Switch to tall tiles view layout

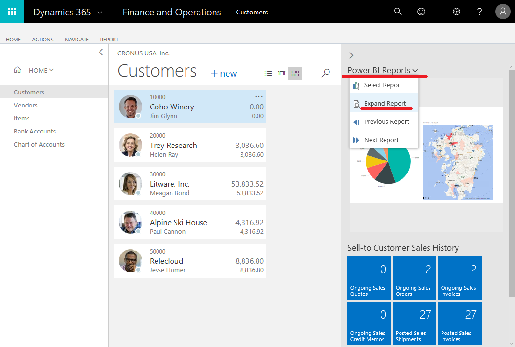pos(282,73)
